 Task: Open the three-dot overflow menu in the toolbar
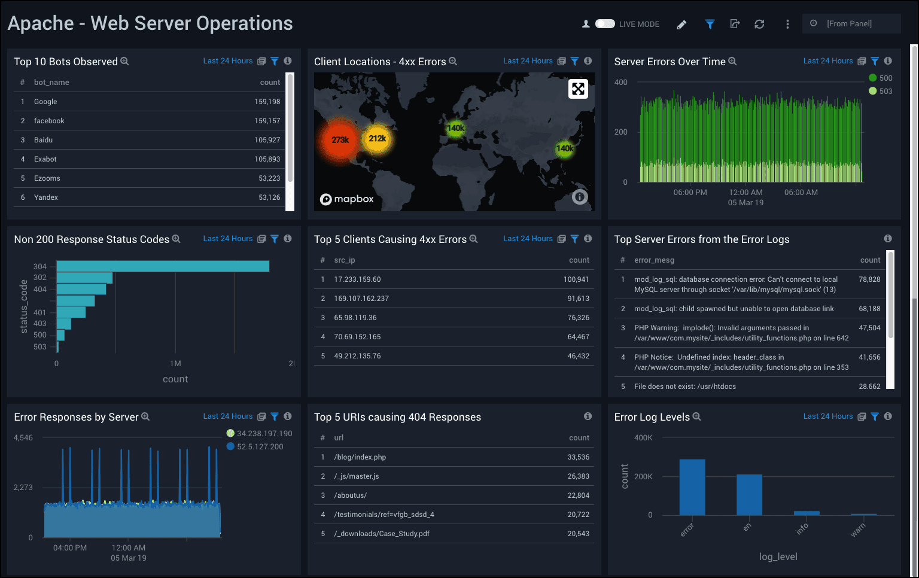tap(787, 24)
